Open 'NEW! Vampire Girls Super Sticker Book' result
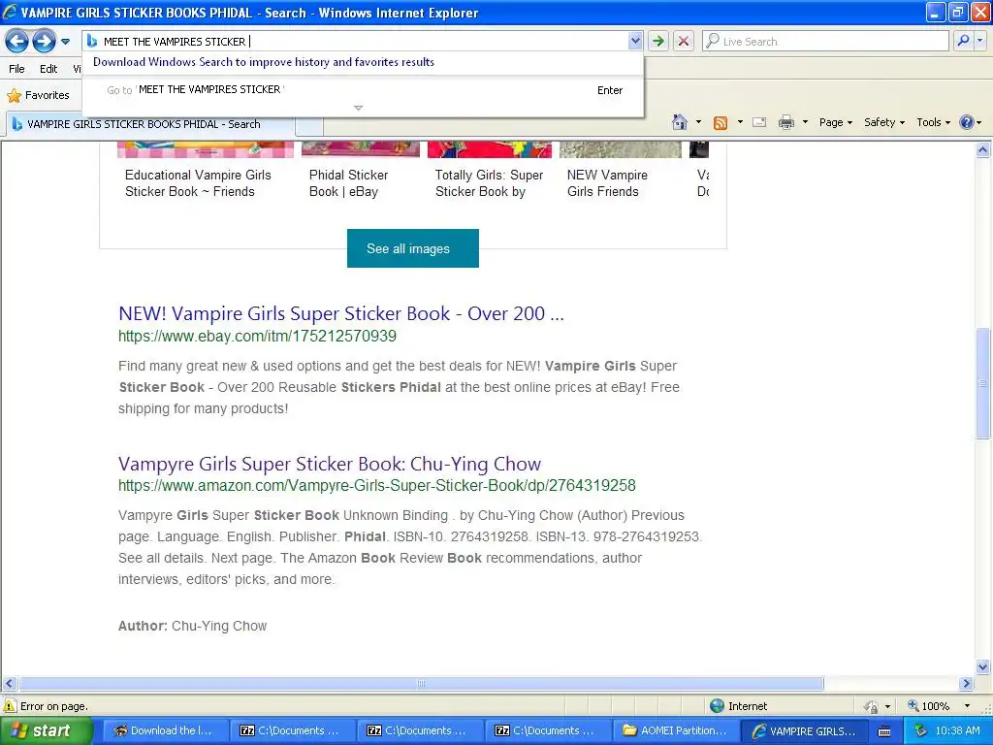 point(340,313)
